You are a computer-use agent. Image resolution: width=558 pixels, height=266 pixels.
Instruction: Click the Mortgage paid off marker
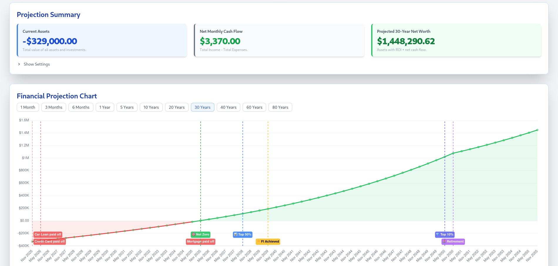click(x=201, y=242)
